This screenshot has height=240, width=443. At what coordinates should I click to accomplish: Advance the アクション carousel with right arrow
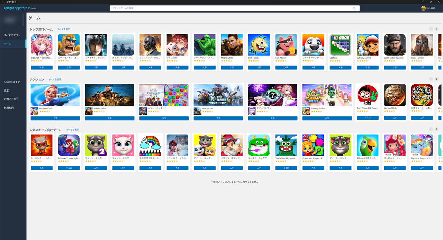(437, 79)
